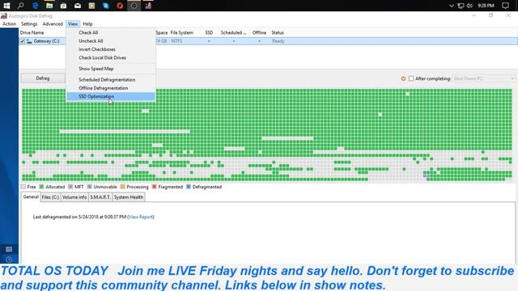Click the Ready status cell
518x291 pixels.
click(x=278, y=41)
